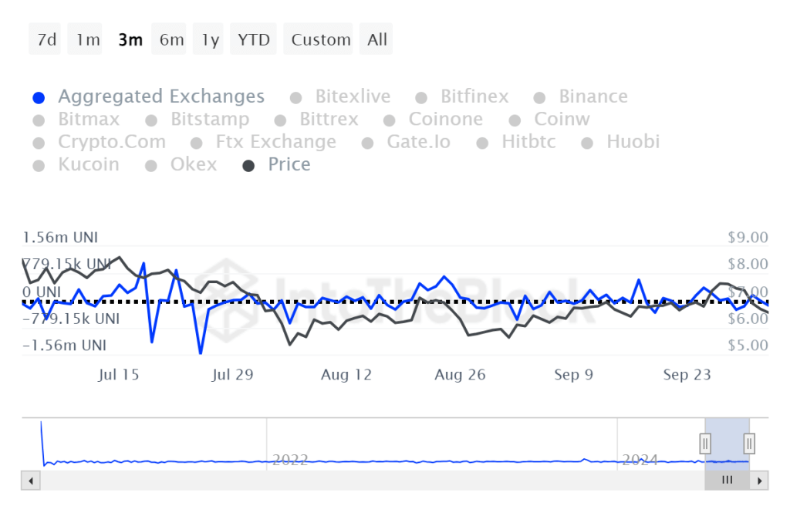Hide the Price series in legend
The image size is (790, 523).
(x=277, y=164)
